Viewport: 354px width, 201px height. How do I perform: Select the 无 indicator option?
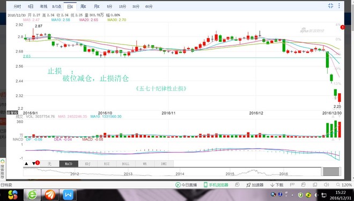coord(50,164)
